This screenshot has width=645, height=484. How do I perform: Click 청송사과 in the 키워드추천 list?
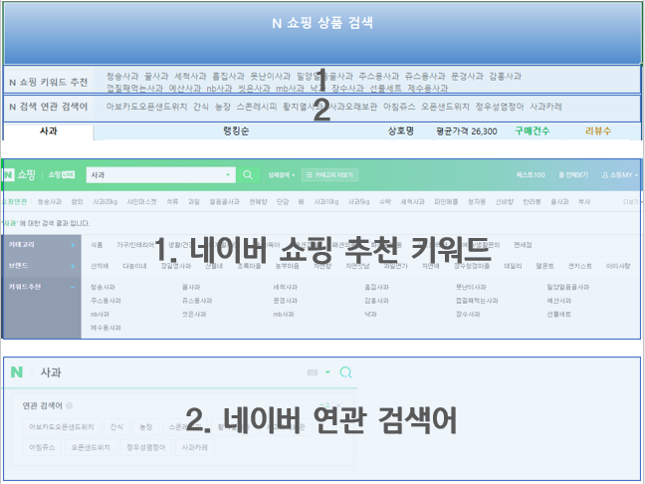coord(103,287)
